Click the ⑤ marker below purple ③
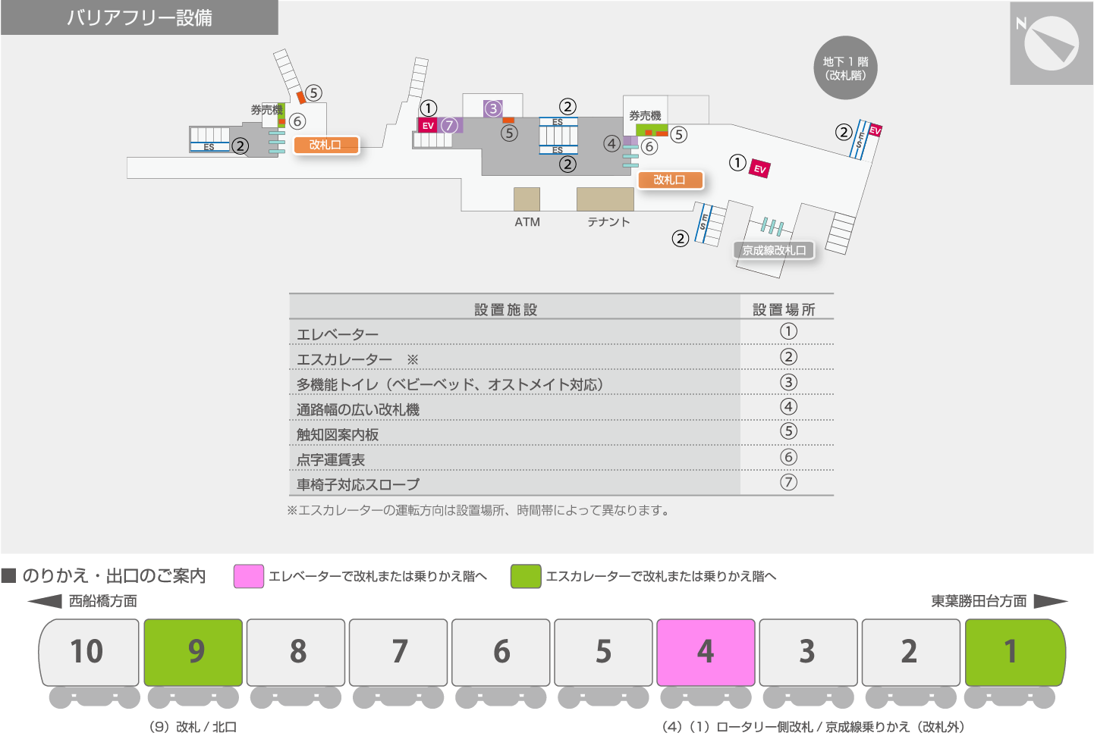This screenshot has height=736, width=1094. (x=509, y=133)
